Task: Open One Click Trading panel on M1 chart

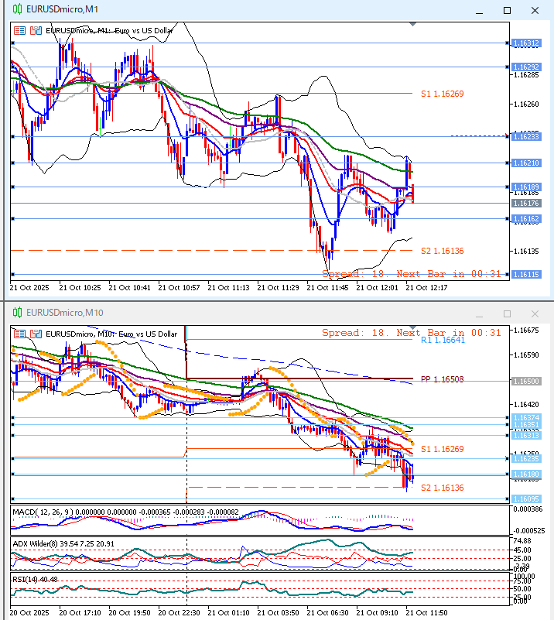Action: (x=19, y=31)
